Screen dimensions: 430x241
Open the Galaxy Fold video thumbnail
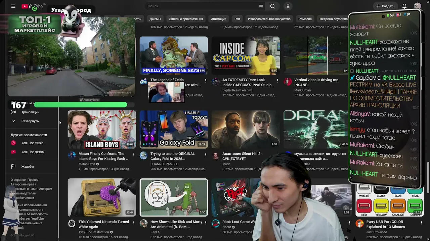point(174,129)
